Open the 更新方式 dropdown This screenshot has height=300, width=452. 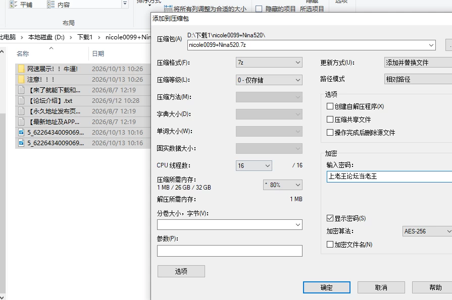point(418,63)
